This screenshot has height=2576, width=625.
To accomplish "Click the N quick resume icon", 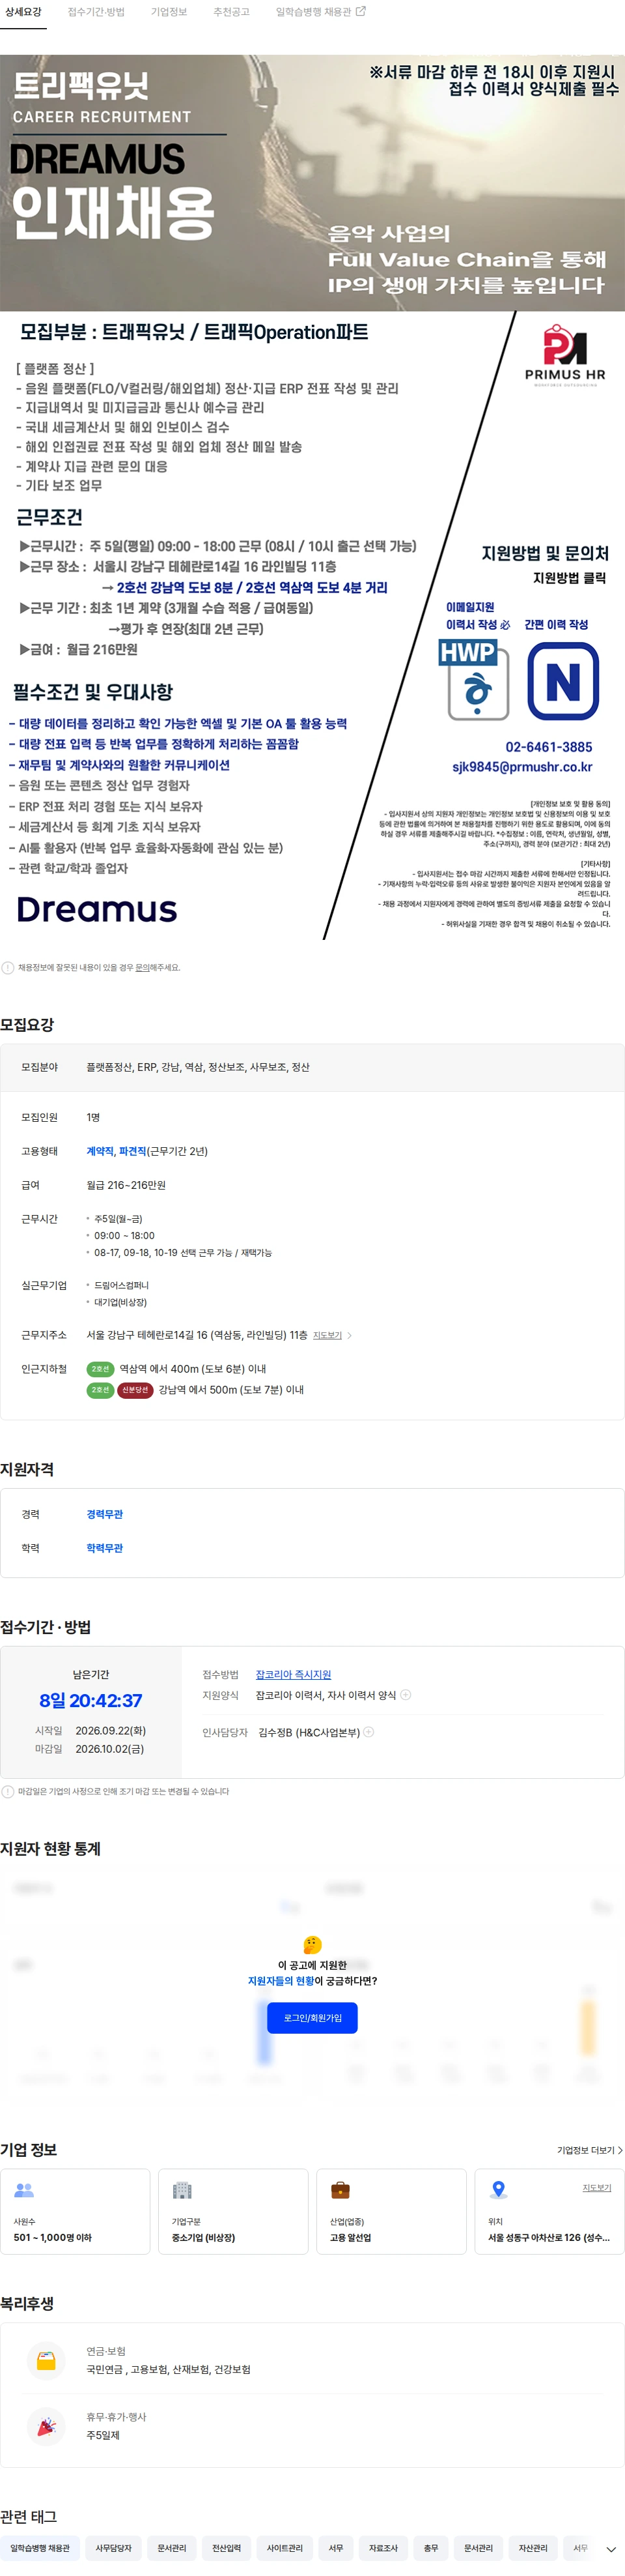I will (x=563, y=681).
